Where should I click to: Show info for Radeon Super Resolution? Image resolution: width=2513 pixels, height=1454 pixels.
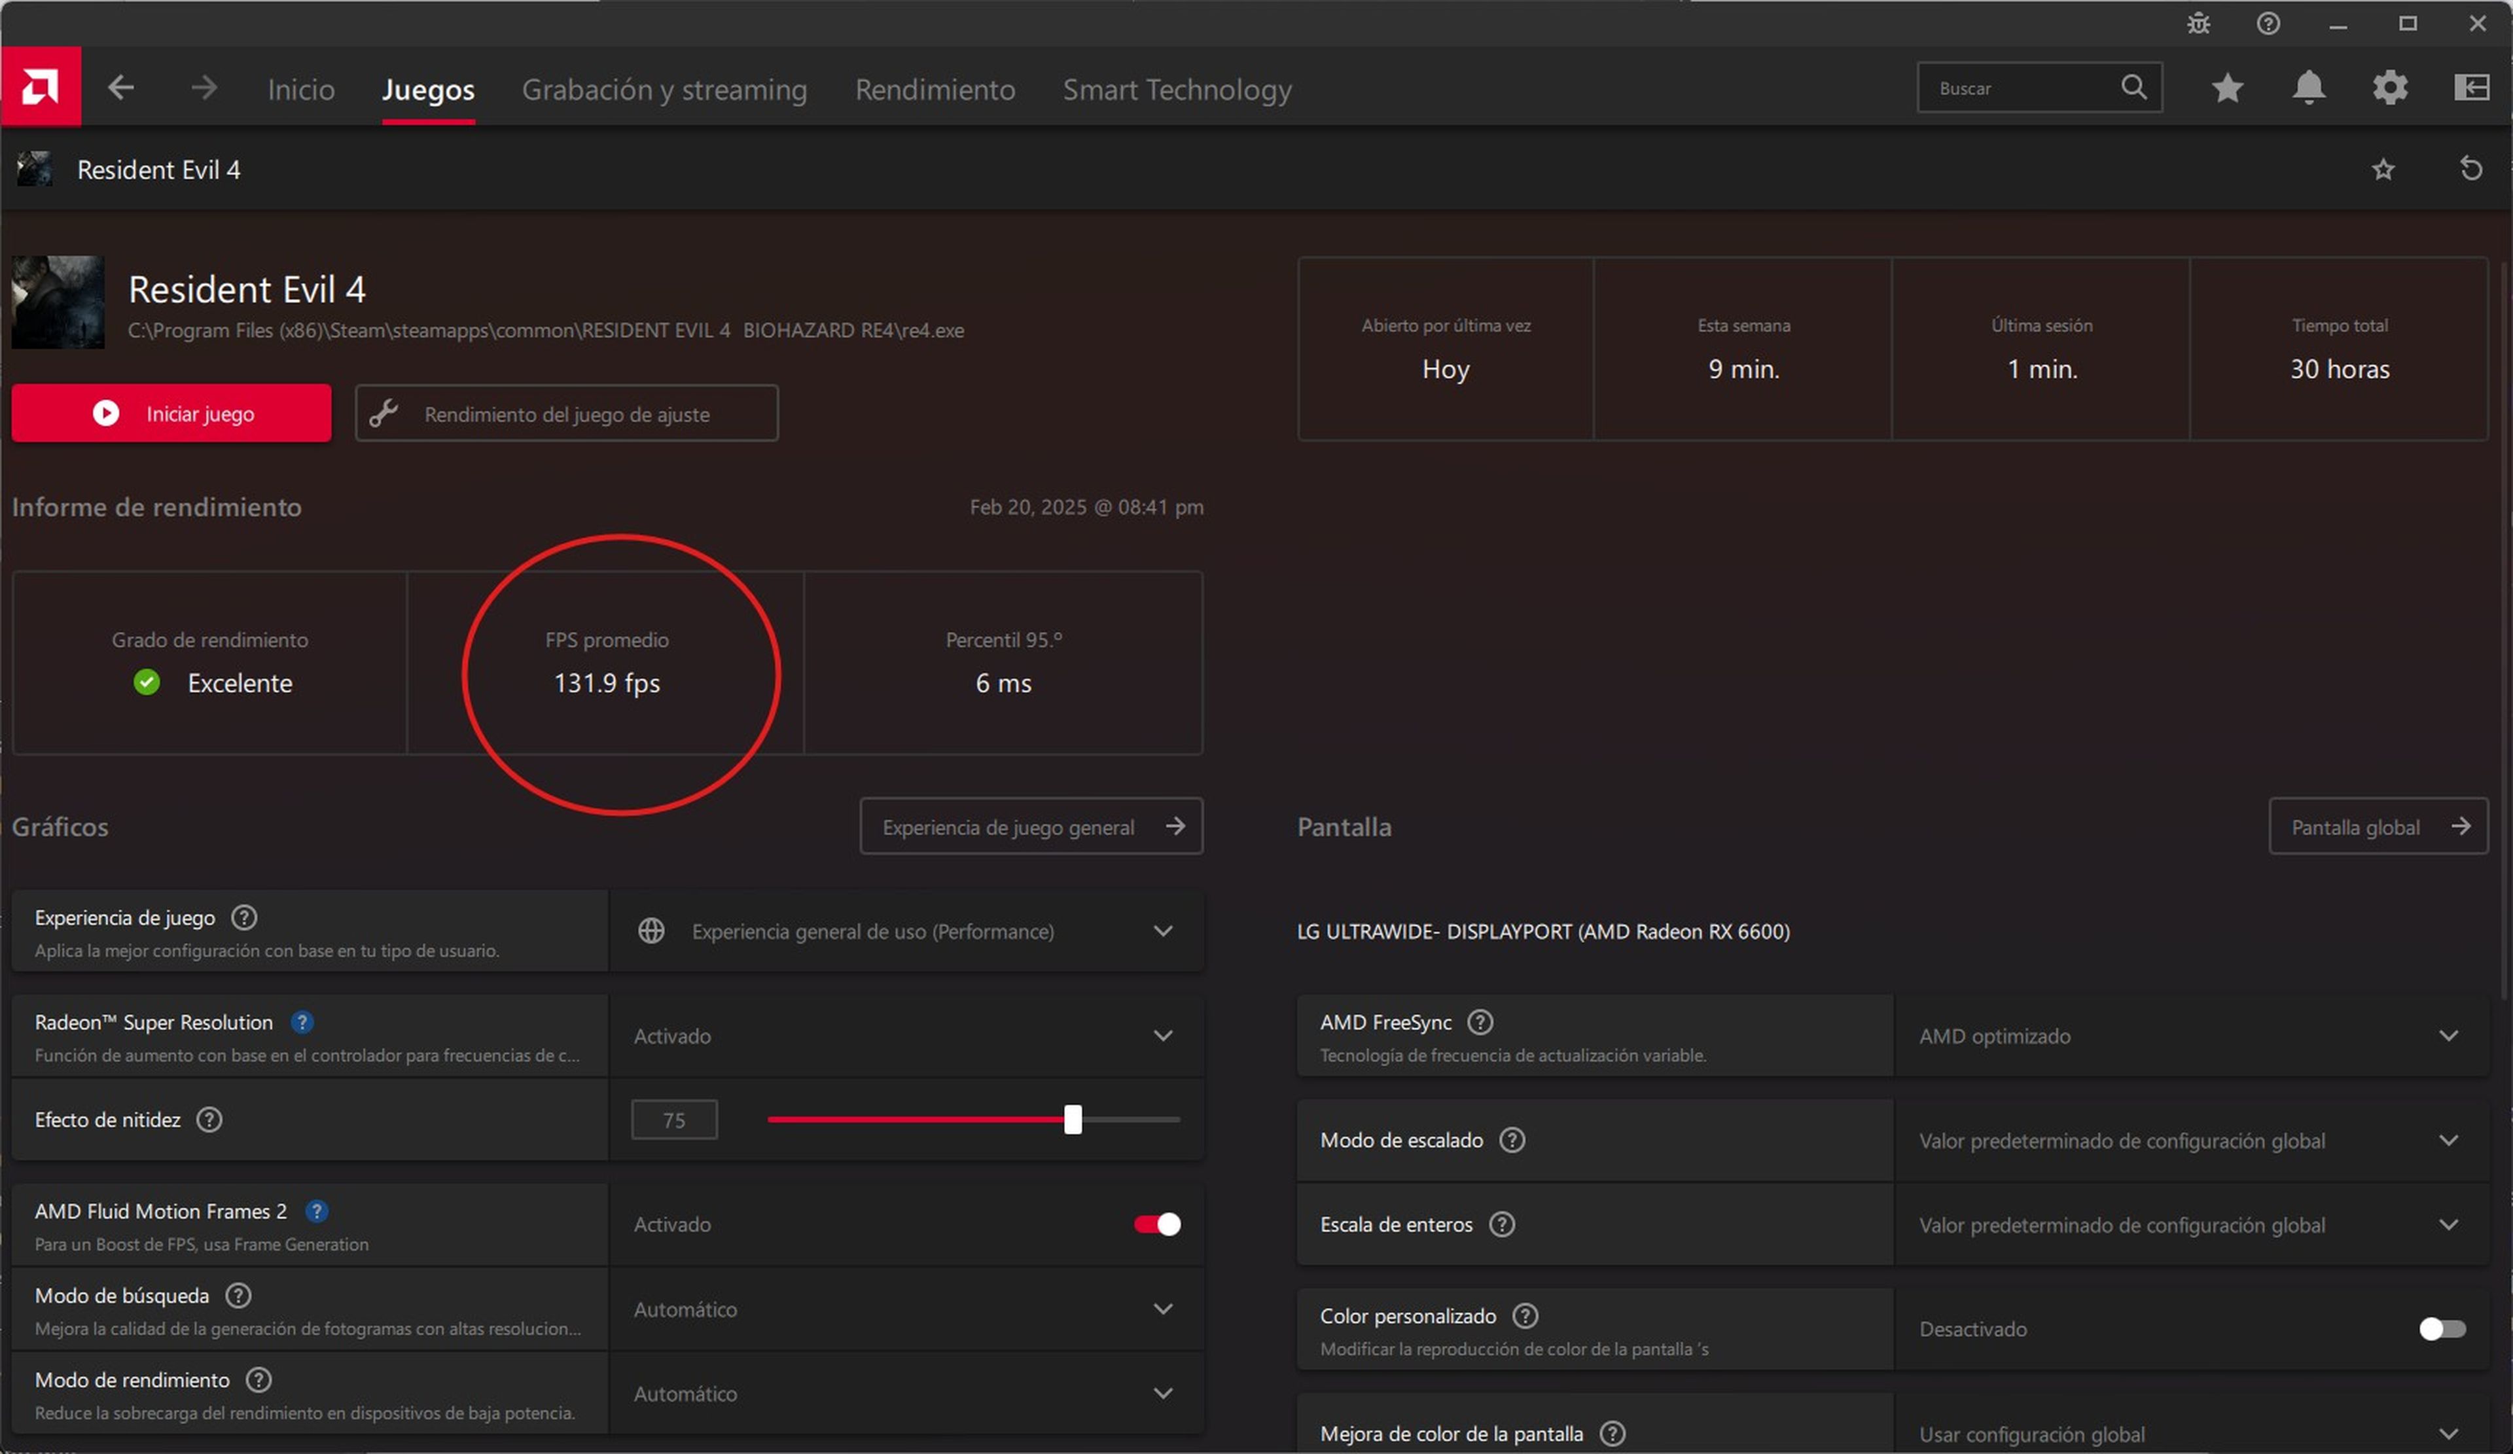302,1022
